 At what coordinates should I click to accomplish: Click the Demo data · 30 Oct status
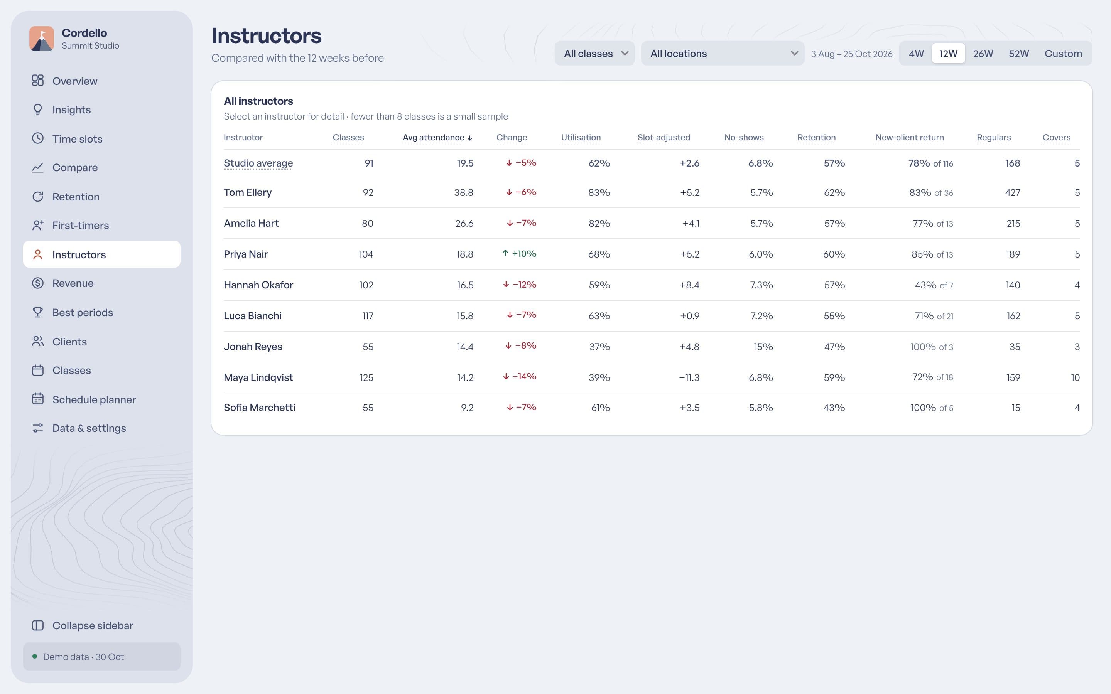101,656
